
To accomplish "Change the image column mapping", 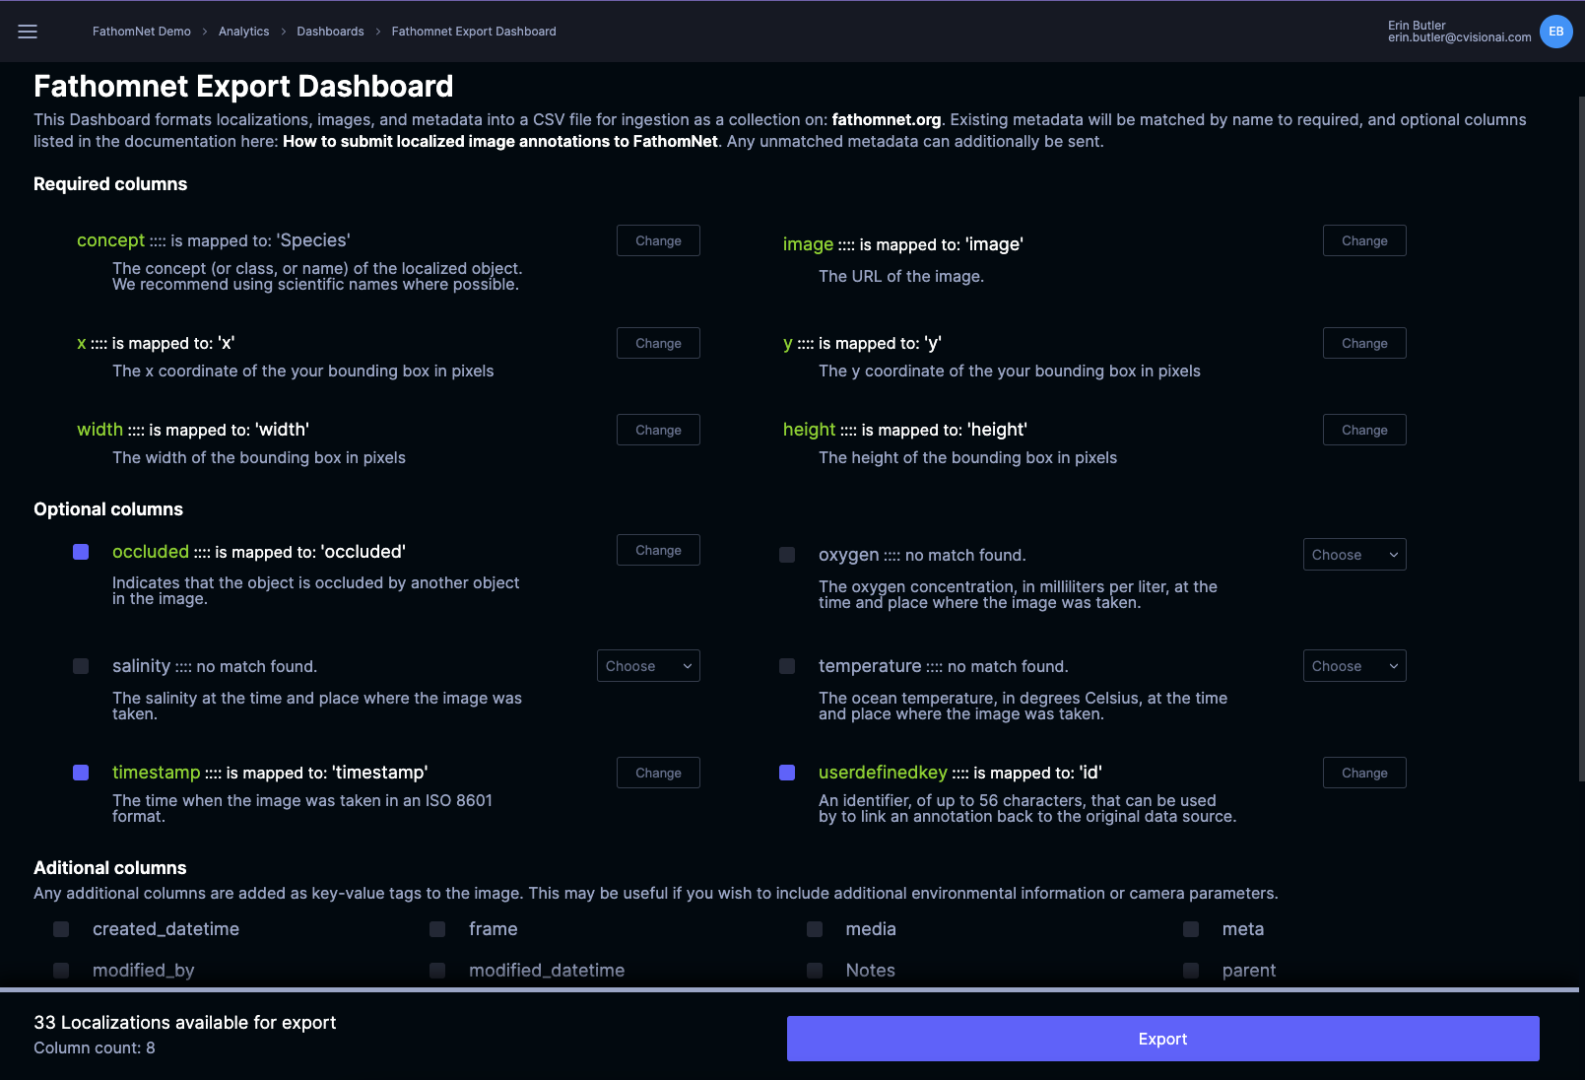I will (1364, 240).
